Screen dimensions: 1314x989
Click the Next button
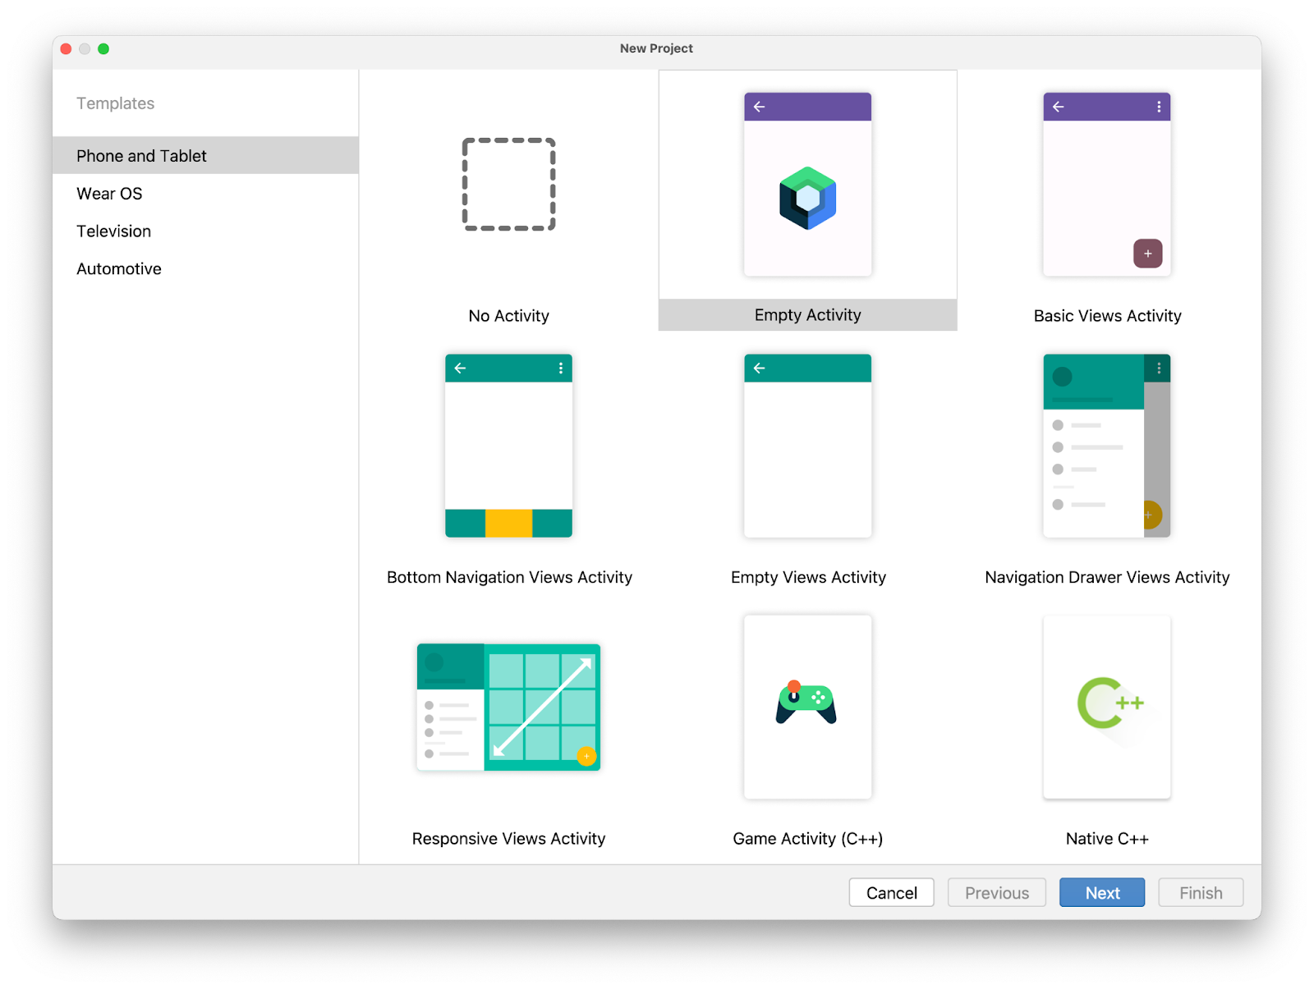[1101, 892]
